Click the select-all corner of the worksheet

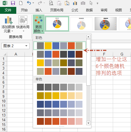coord(5,54)
